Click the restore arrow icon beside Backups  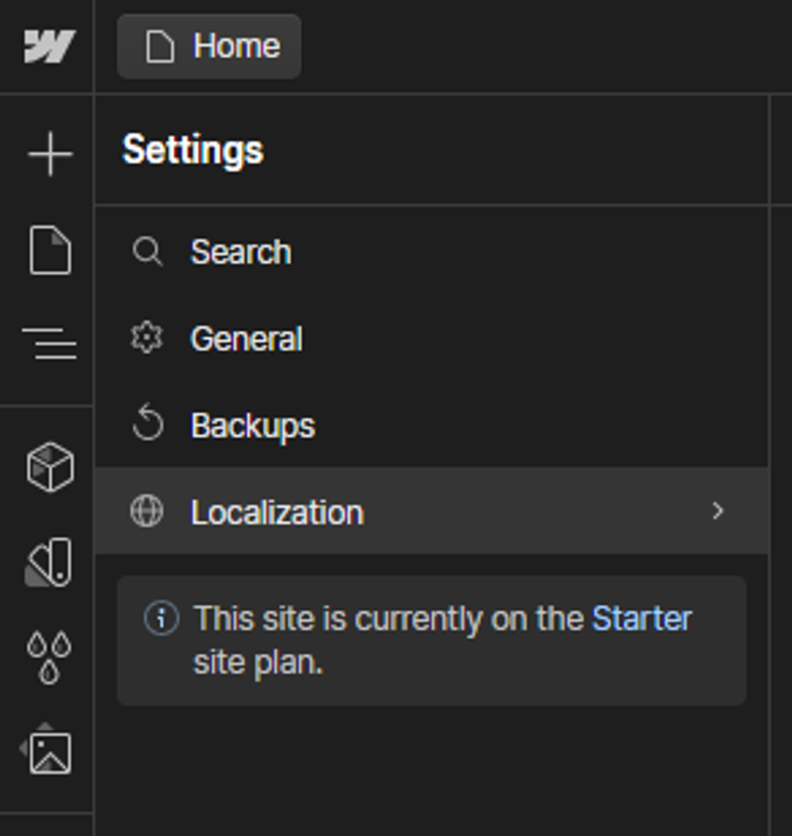pyautogui.click(x=147, y=423)
